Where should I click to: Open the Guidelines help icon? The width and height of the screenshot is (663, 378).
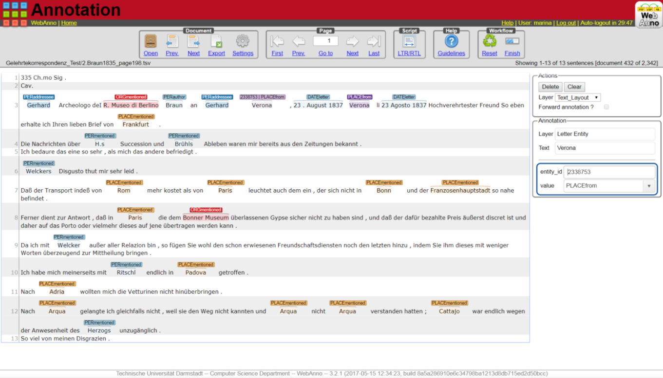(451, 41)
